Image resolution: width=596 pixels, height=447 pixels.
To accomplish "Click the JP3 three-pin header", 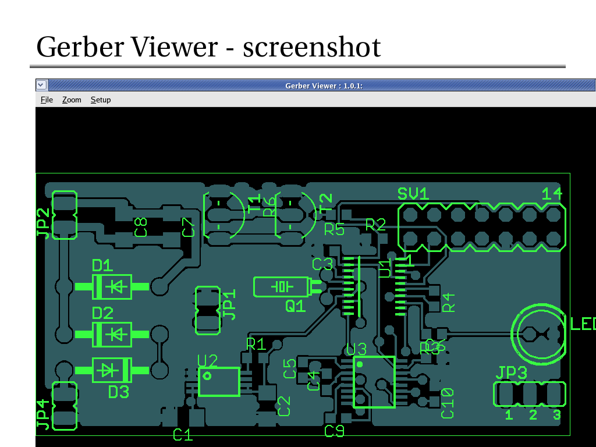I will point(530,394).
